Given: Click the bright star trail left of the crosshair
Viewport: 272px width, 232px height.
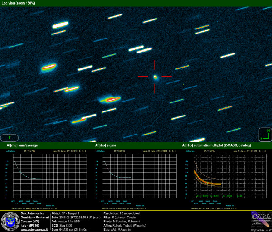Looking at the screenshot, I should click(110, 99).
